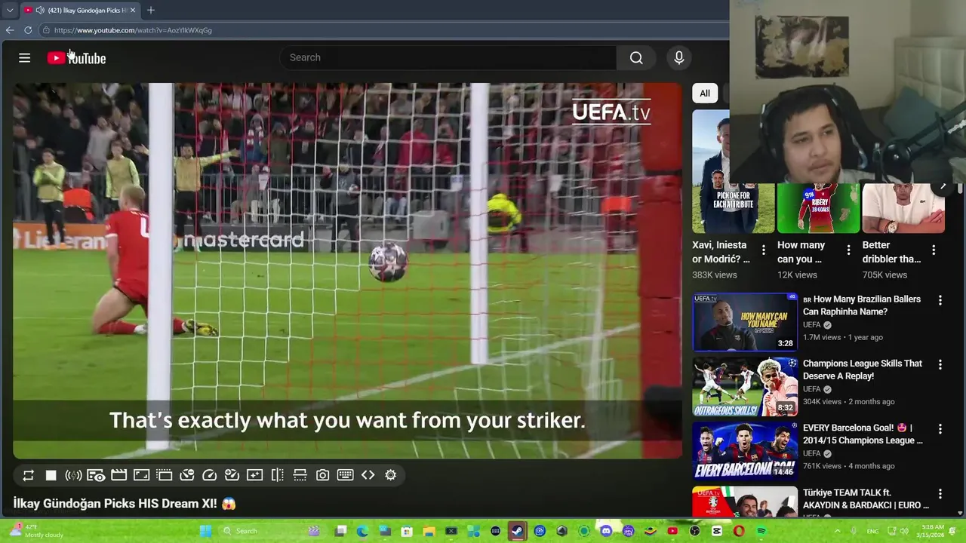Open a new browser tab
Image resolution: width=966 pixels, height=543 pixels.
tap(151, 10)
